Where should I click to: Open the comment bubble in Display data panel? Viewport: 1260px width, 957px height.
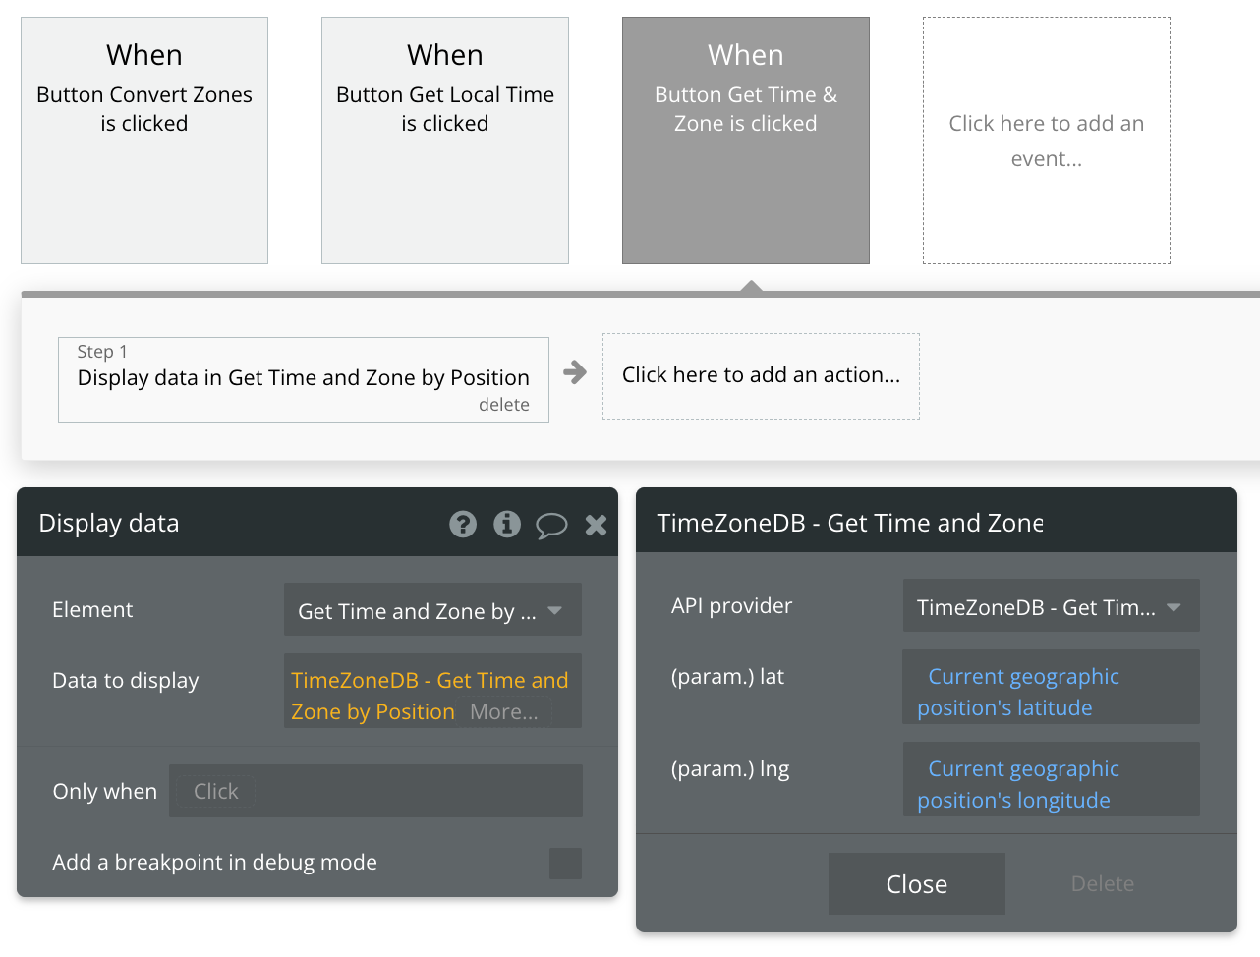[x=551, y=526]
